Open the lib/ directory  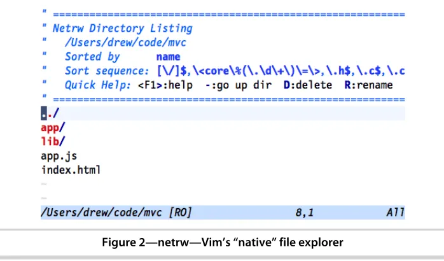pyautogui.click(x=53, y=141)
